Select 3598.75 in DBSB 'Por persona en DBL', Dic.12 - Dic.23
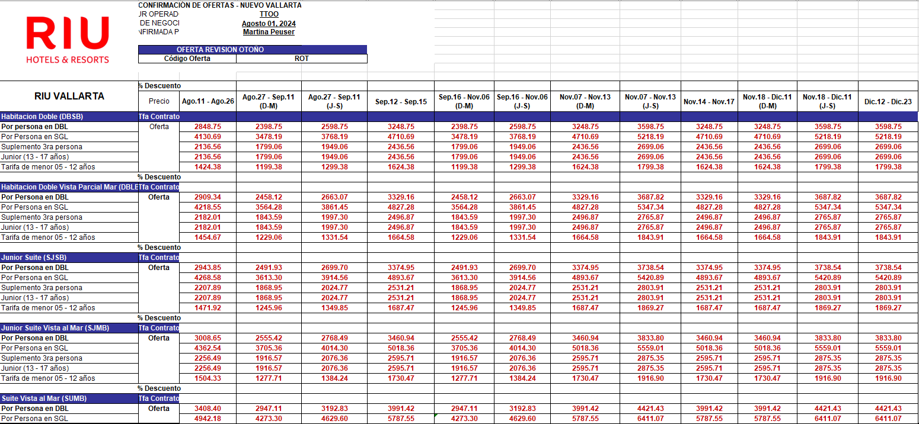919x424 pixels. click(x=888, y=127)
